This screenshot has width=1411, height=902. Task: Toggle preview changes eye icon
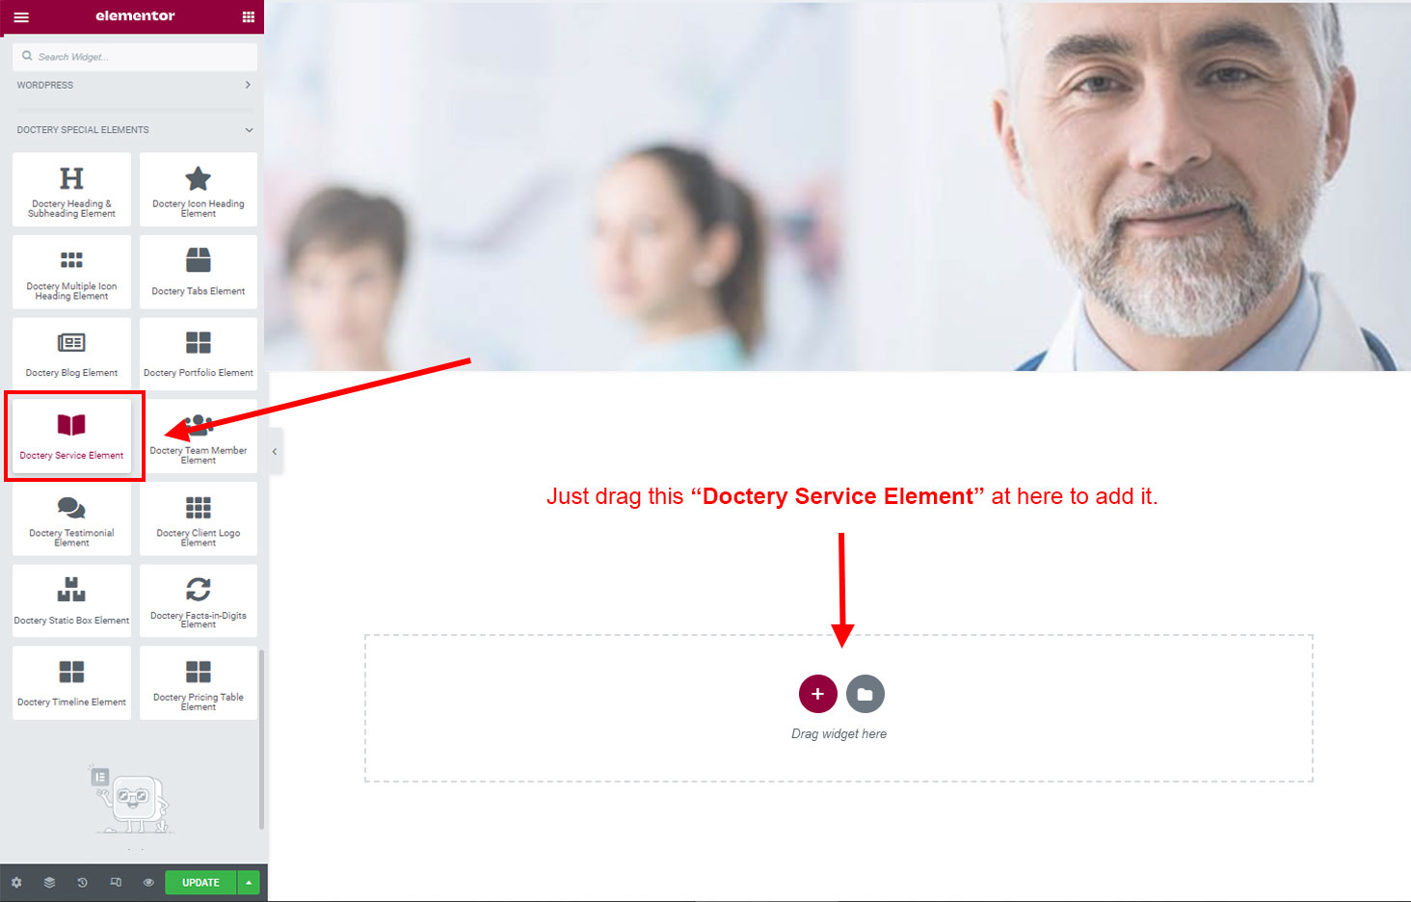pyautogui.click(x=148, y=883)
